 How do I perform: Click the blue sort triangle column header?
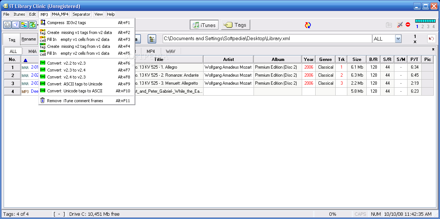point(25,60)
